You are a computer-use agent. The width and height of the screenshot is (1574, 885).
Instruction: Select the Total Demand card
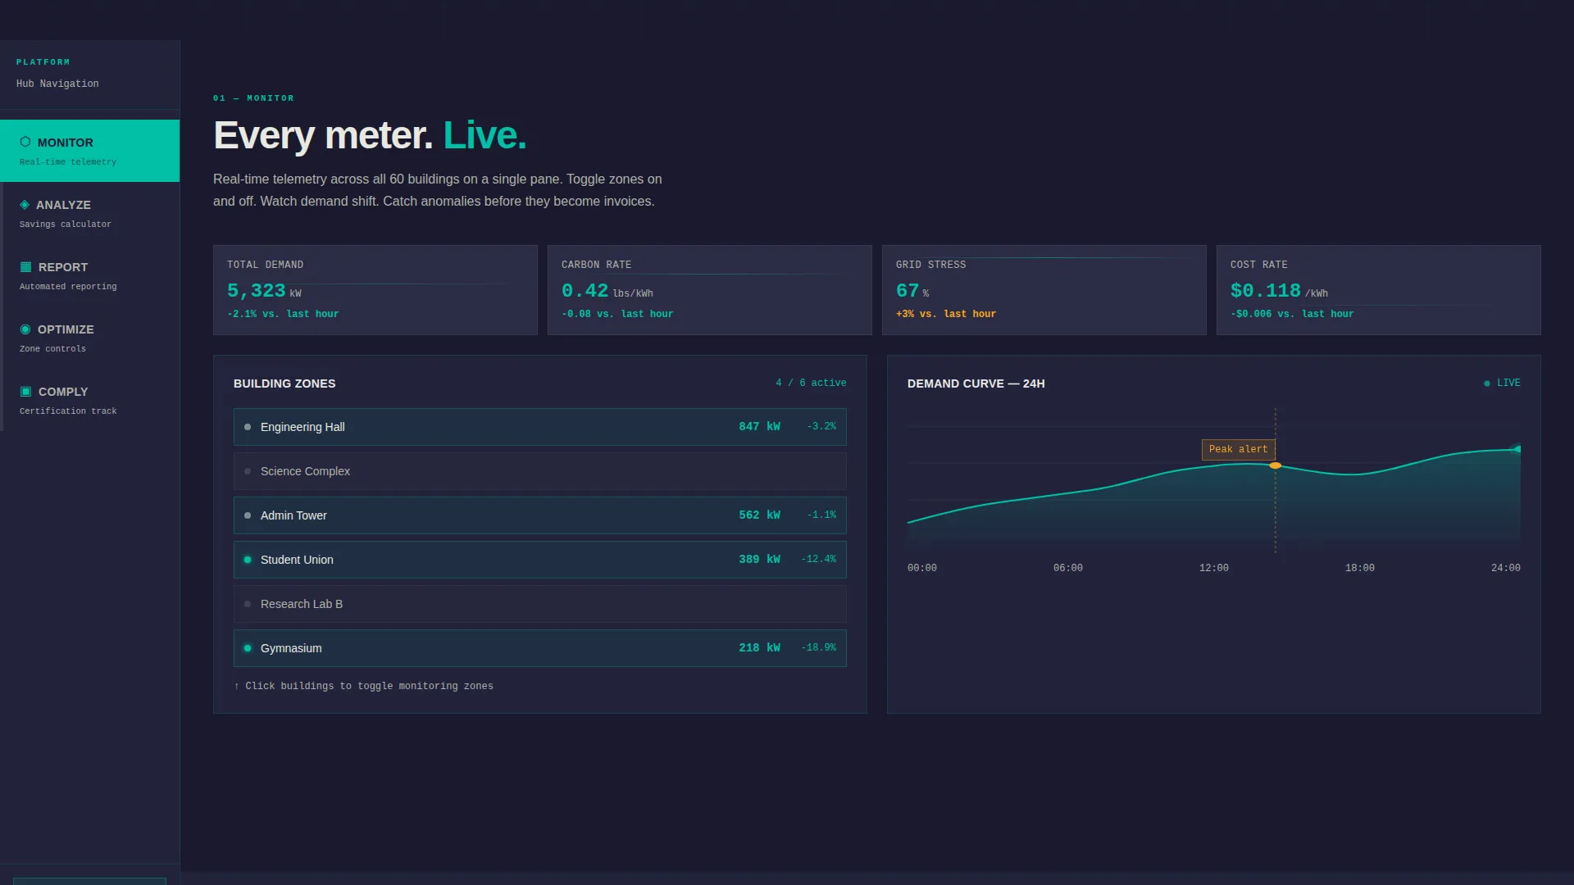[375, 289]
